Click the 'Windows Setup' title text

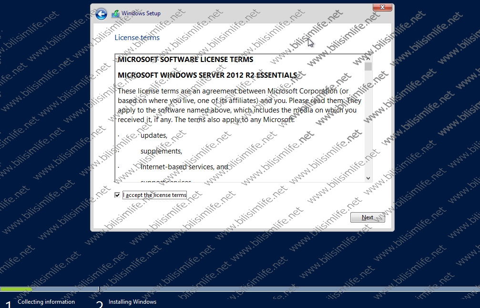coord(141,13)
